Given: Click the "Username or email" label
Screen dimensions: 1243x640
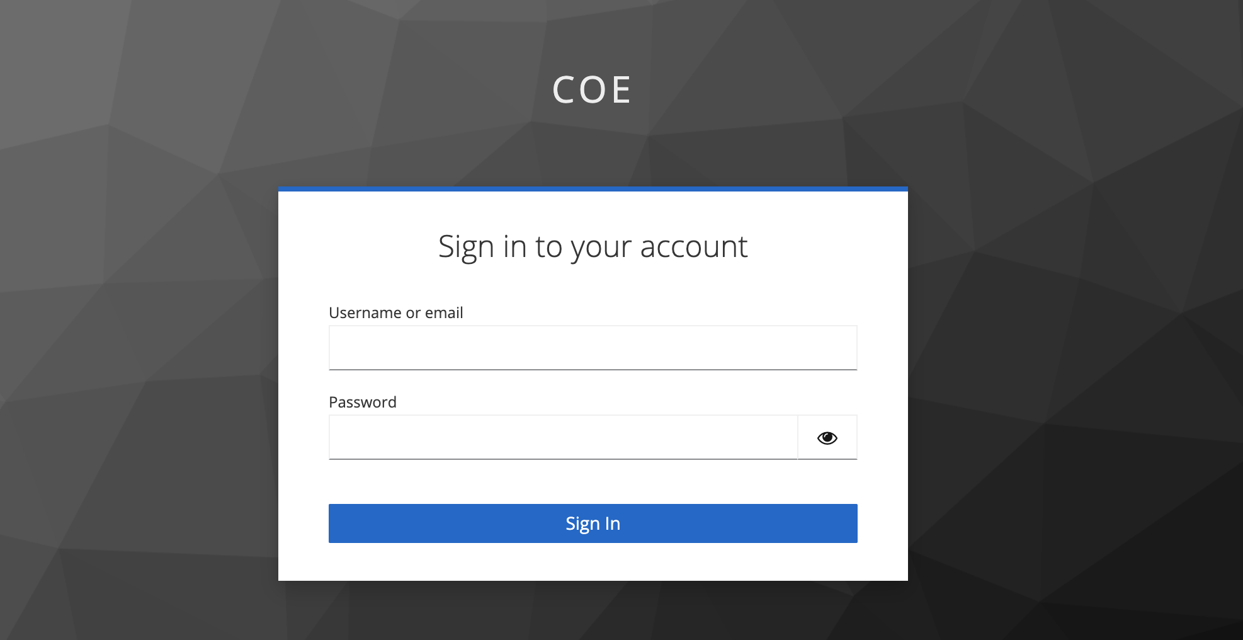Looking at the screenshot, I should point(395,312).
